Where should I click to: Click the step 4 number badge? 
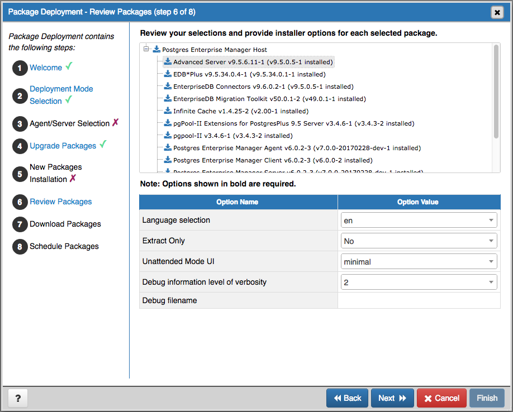tap(20, 146)
